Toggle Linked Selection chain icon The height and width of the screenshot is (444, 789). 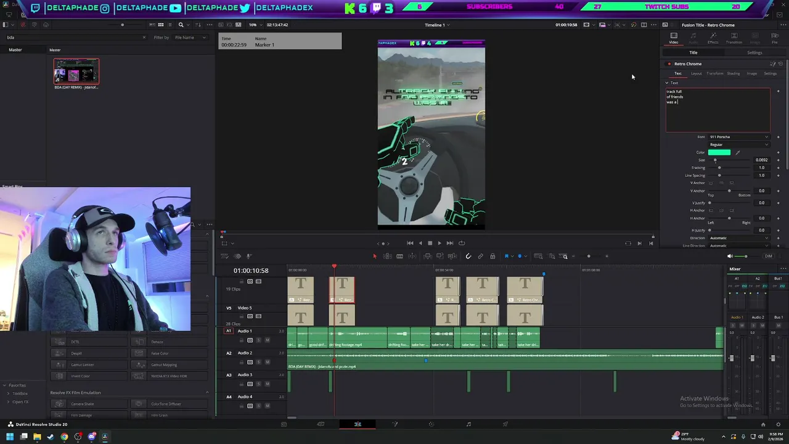click(x=480, y=256)
